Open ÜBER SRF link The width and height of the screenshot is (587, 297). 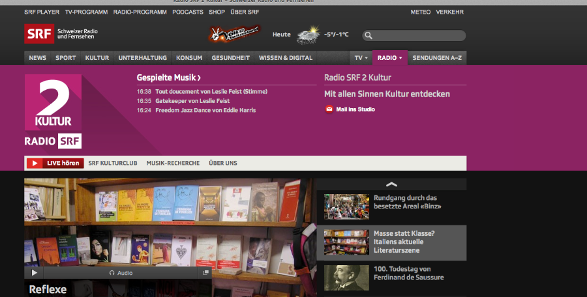click(x=245, y=12)
